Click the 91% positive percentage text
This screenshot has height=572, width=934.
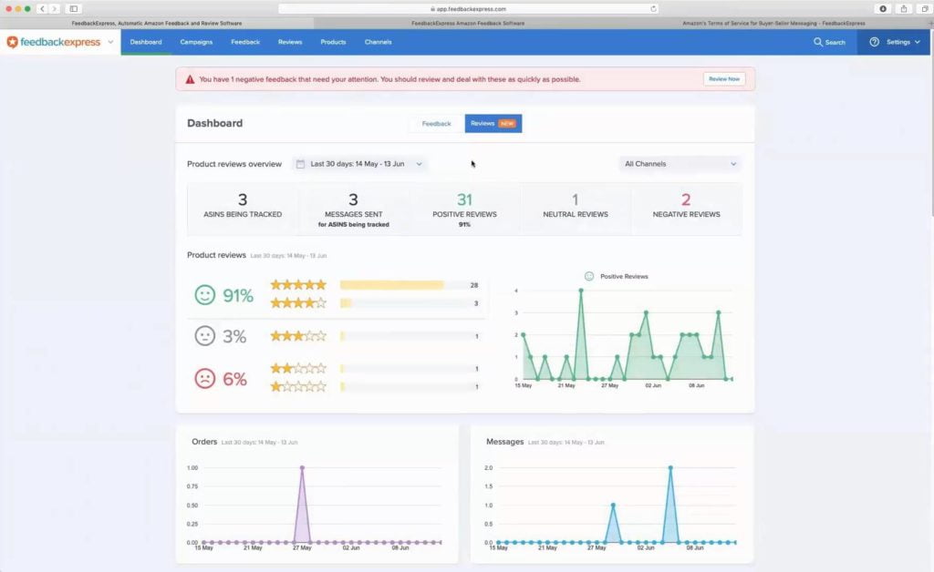[238, 295]
